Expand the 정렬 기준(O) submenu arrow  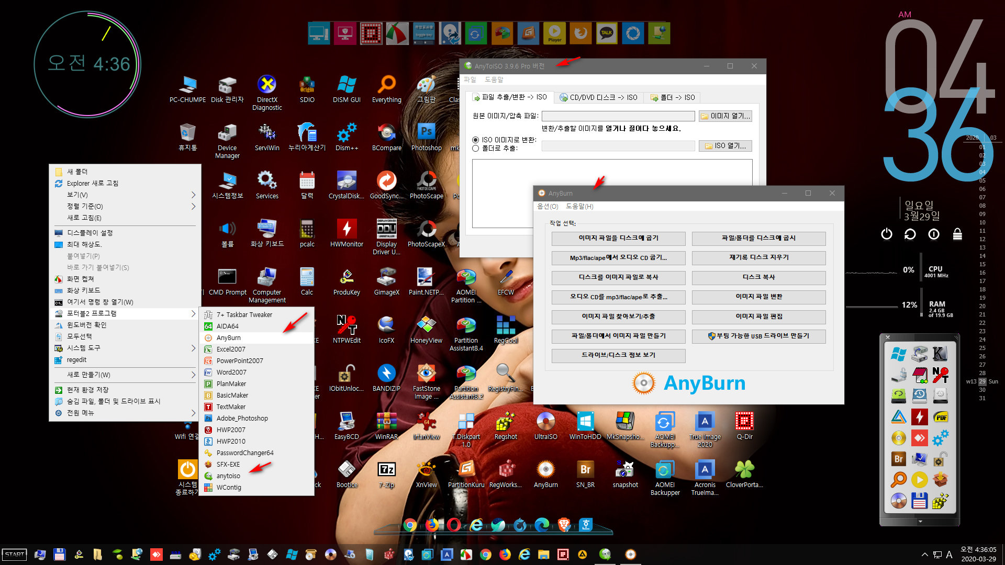tap(193, 206)
